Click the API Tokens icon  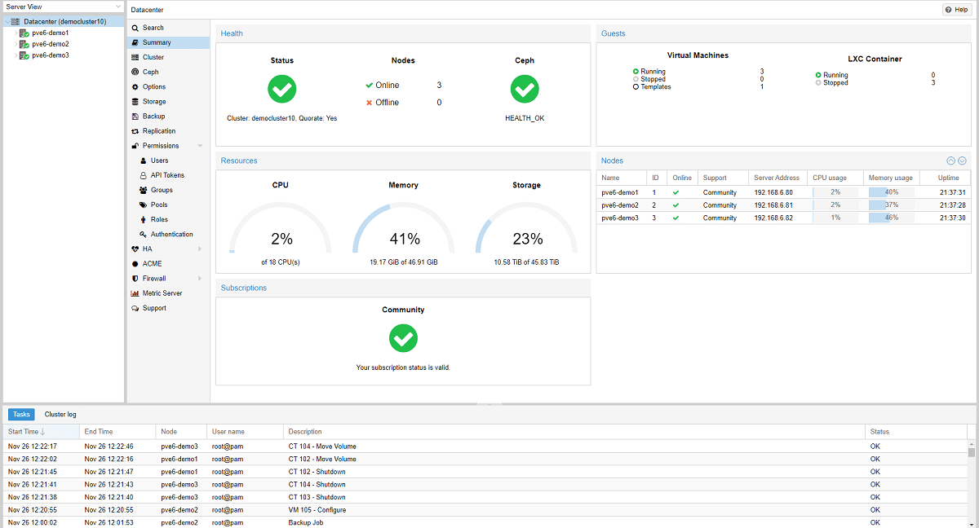(x=143, y=175)
